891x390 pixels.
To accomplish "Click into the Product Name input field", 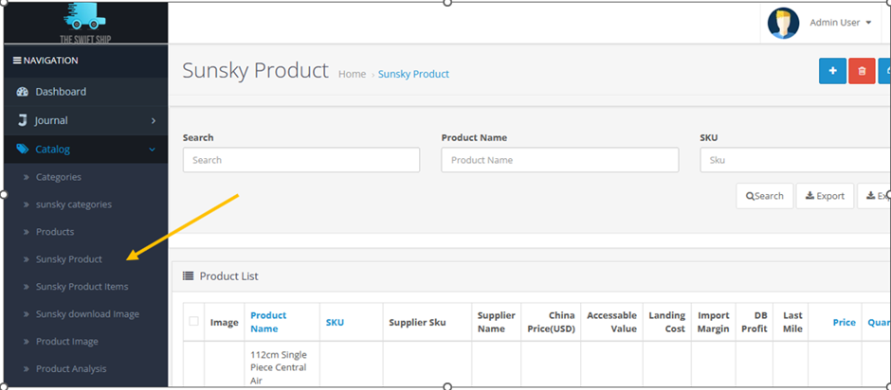I will point(559,160).
